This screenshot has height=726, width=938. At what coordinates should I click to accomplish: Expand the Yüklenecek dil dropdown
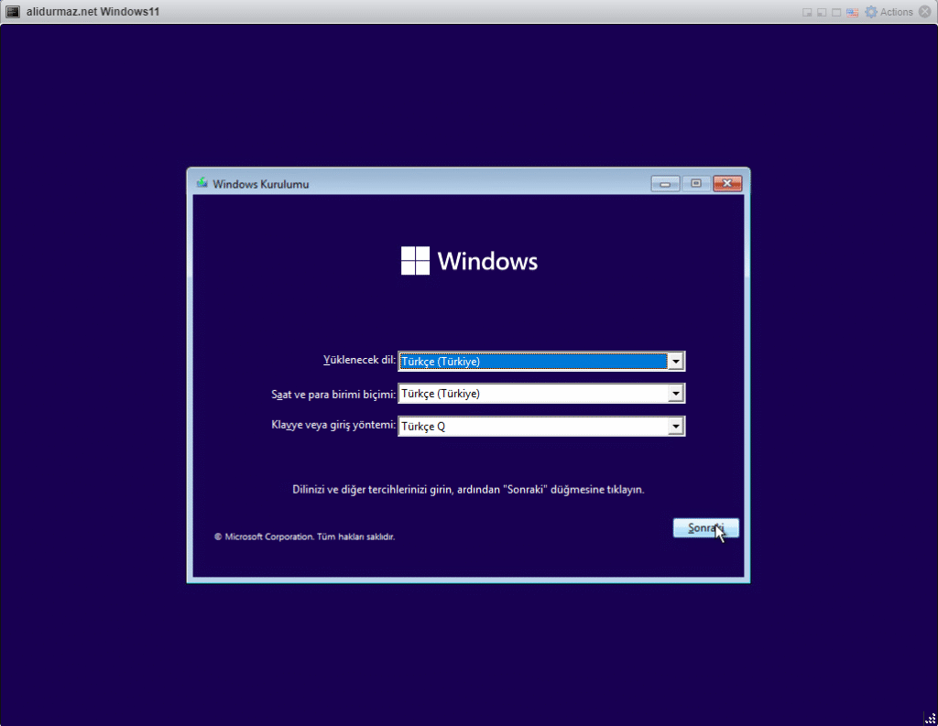click(x=676, y=361)
